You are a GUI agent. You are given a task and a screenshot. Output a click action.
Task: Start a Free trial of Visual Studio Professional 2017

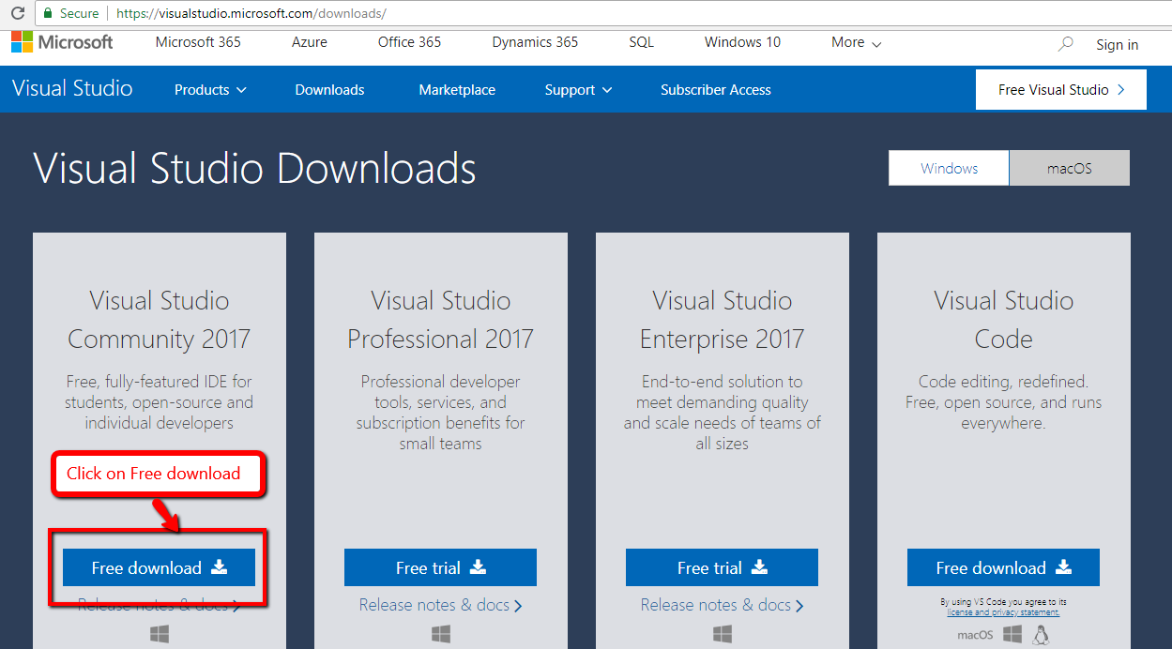[440, 567]
